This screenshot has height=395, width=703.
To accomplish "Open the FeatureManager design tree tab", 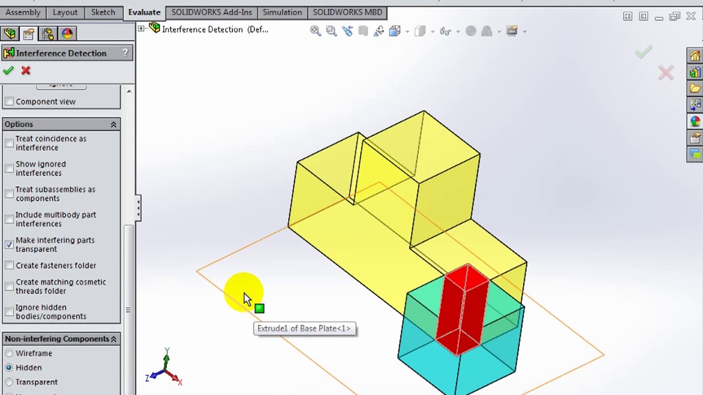I will [9, 34].
